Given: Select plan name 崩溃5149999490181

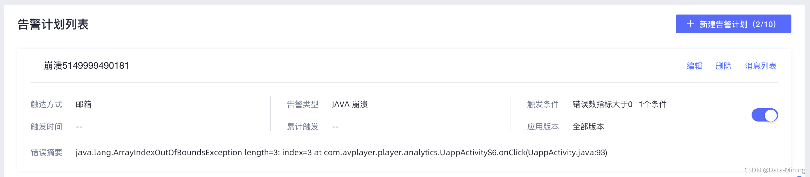Looking at the screenshot, I should tap(86, 66).
